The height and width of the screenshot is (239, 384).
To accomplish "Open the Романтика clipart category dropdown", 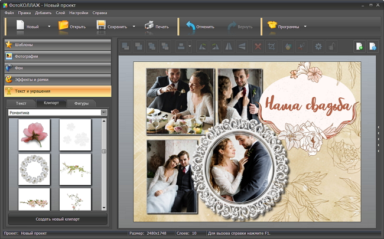I will pyautogui.click(x=104, y=113).
